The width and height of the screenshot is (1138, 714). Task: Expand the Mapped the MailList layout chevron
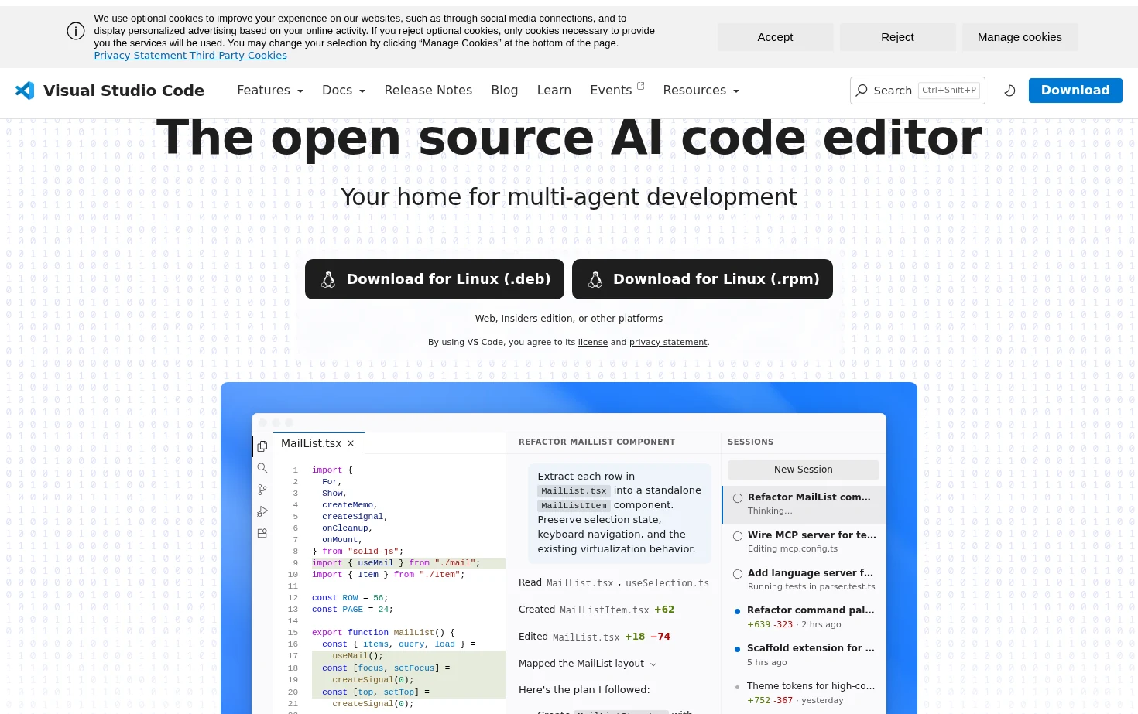coord(653,664)
